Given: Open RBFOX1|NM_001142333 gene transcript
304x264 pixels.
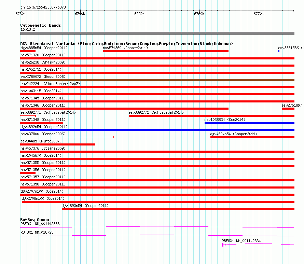Looking at the screenshot, I should coord(40,224).
